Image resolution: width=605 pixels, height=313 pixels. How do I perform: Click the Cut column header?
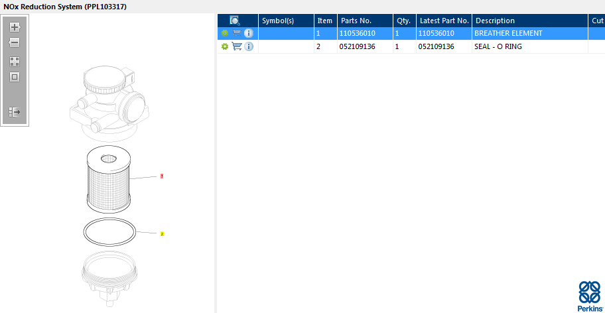596,21
